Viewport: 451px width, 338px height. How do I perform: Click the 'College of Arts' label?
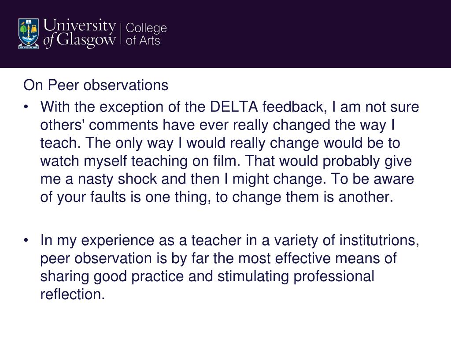(146, 34)
